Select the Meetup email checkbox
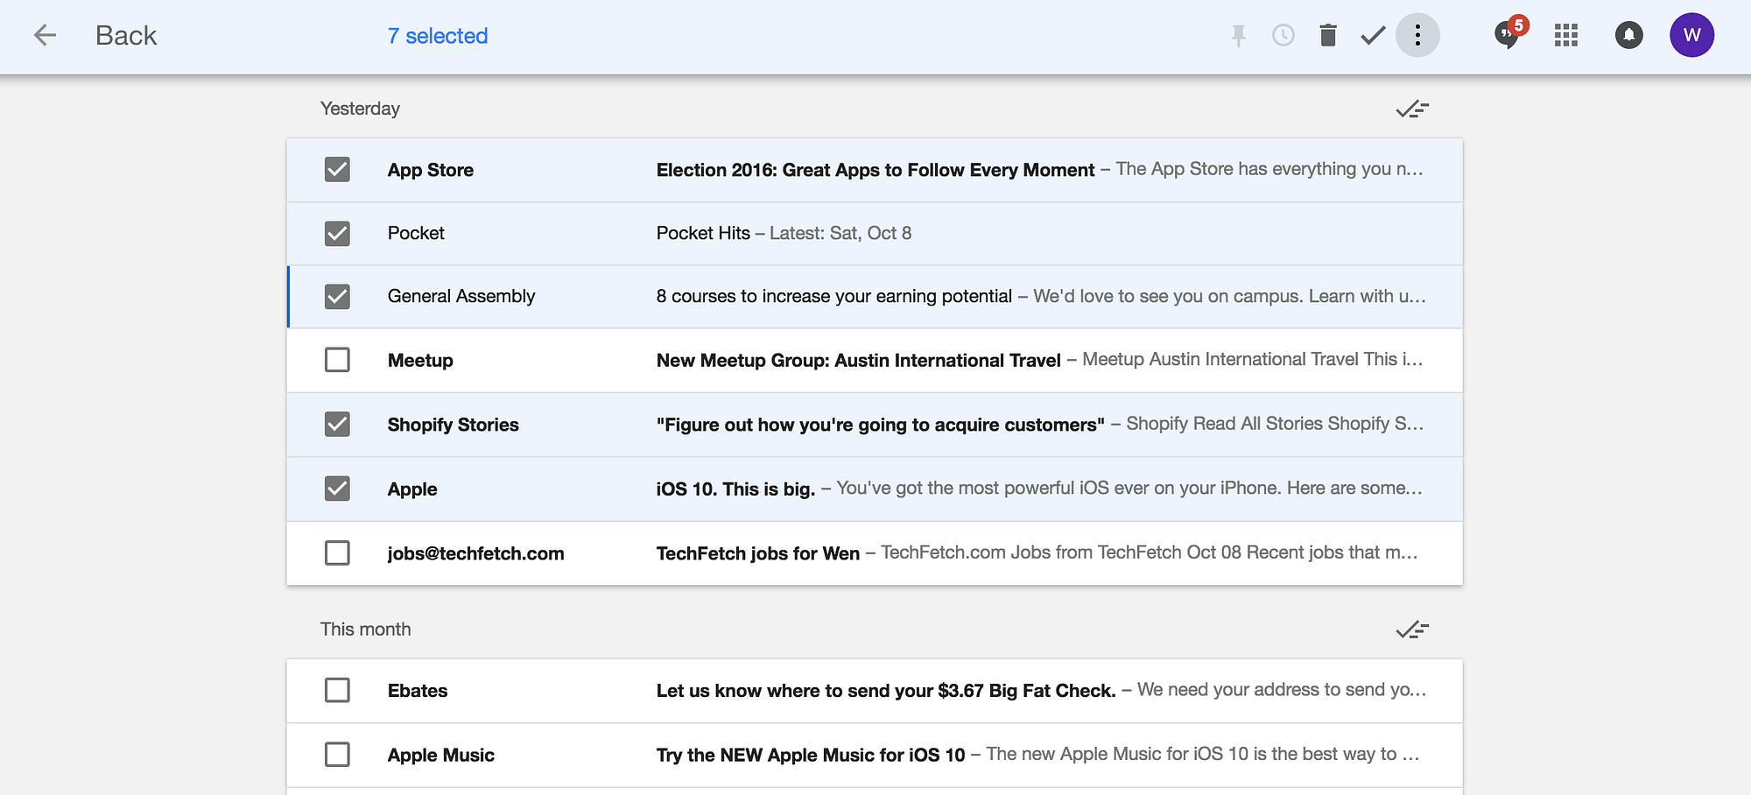This screenshot has width=1751, height=795. tap(337, 360)
